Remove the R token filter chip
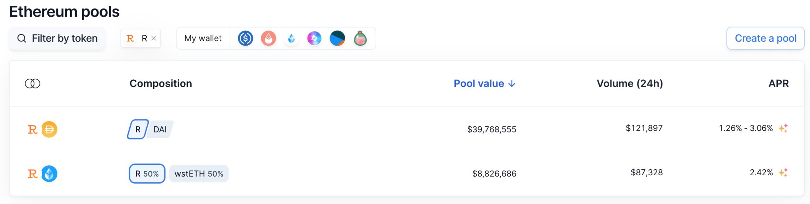Screen dimensions: 810x204 [x=154, y=38]
